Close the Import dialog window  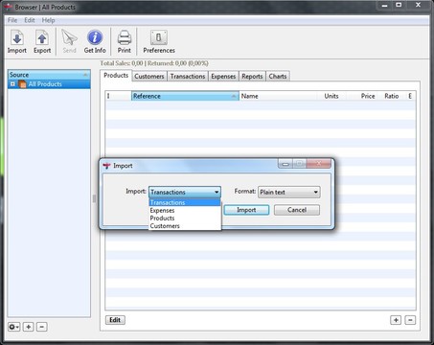click(x=318, y=164)
